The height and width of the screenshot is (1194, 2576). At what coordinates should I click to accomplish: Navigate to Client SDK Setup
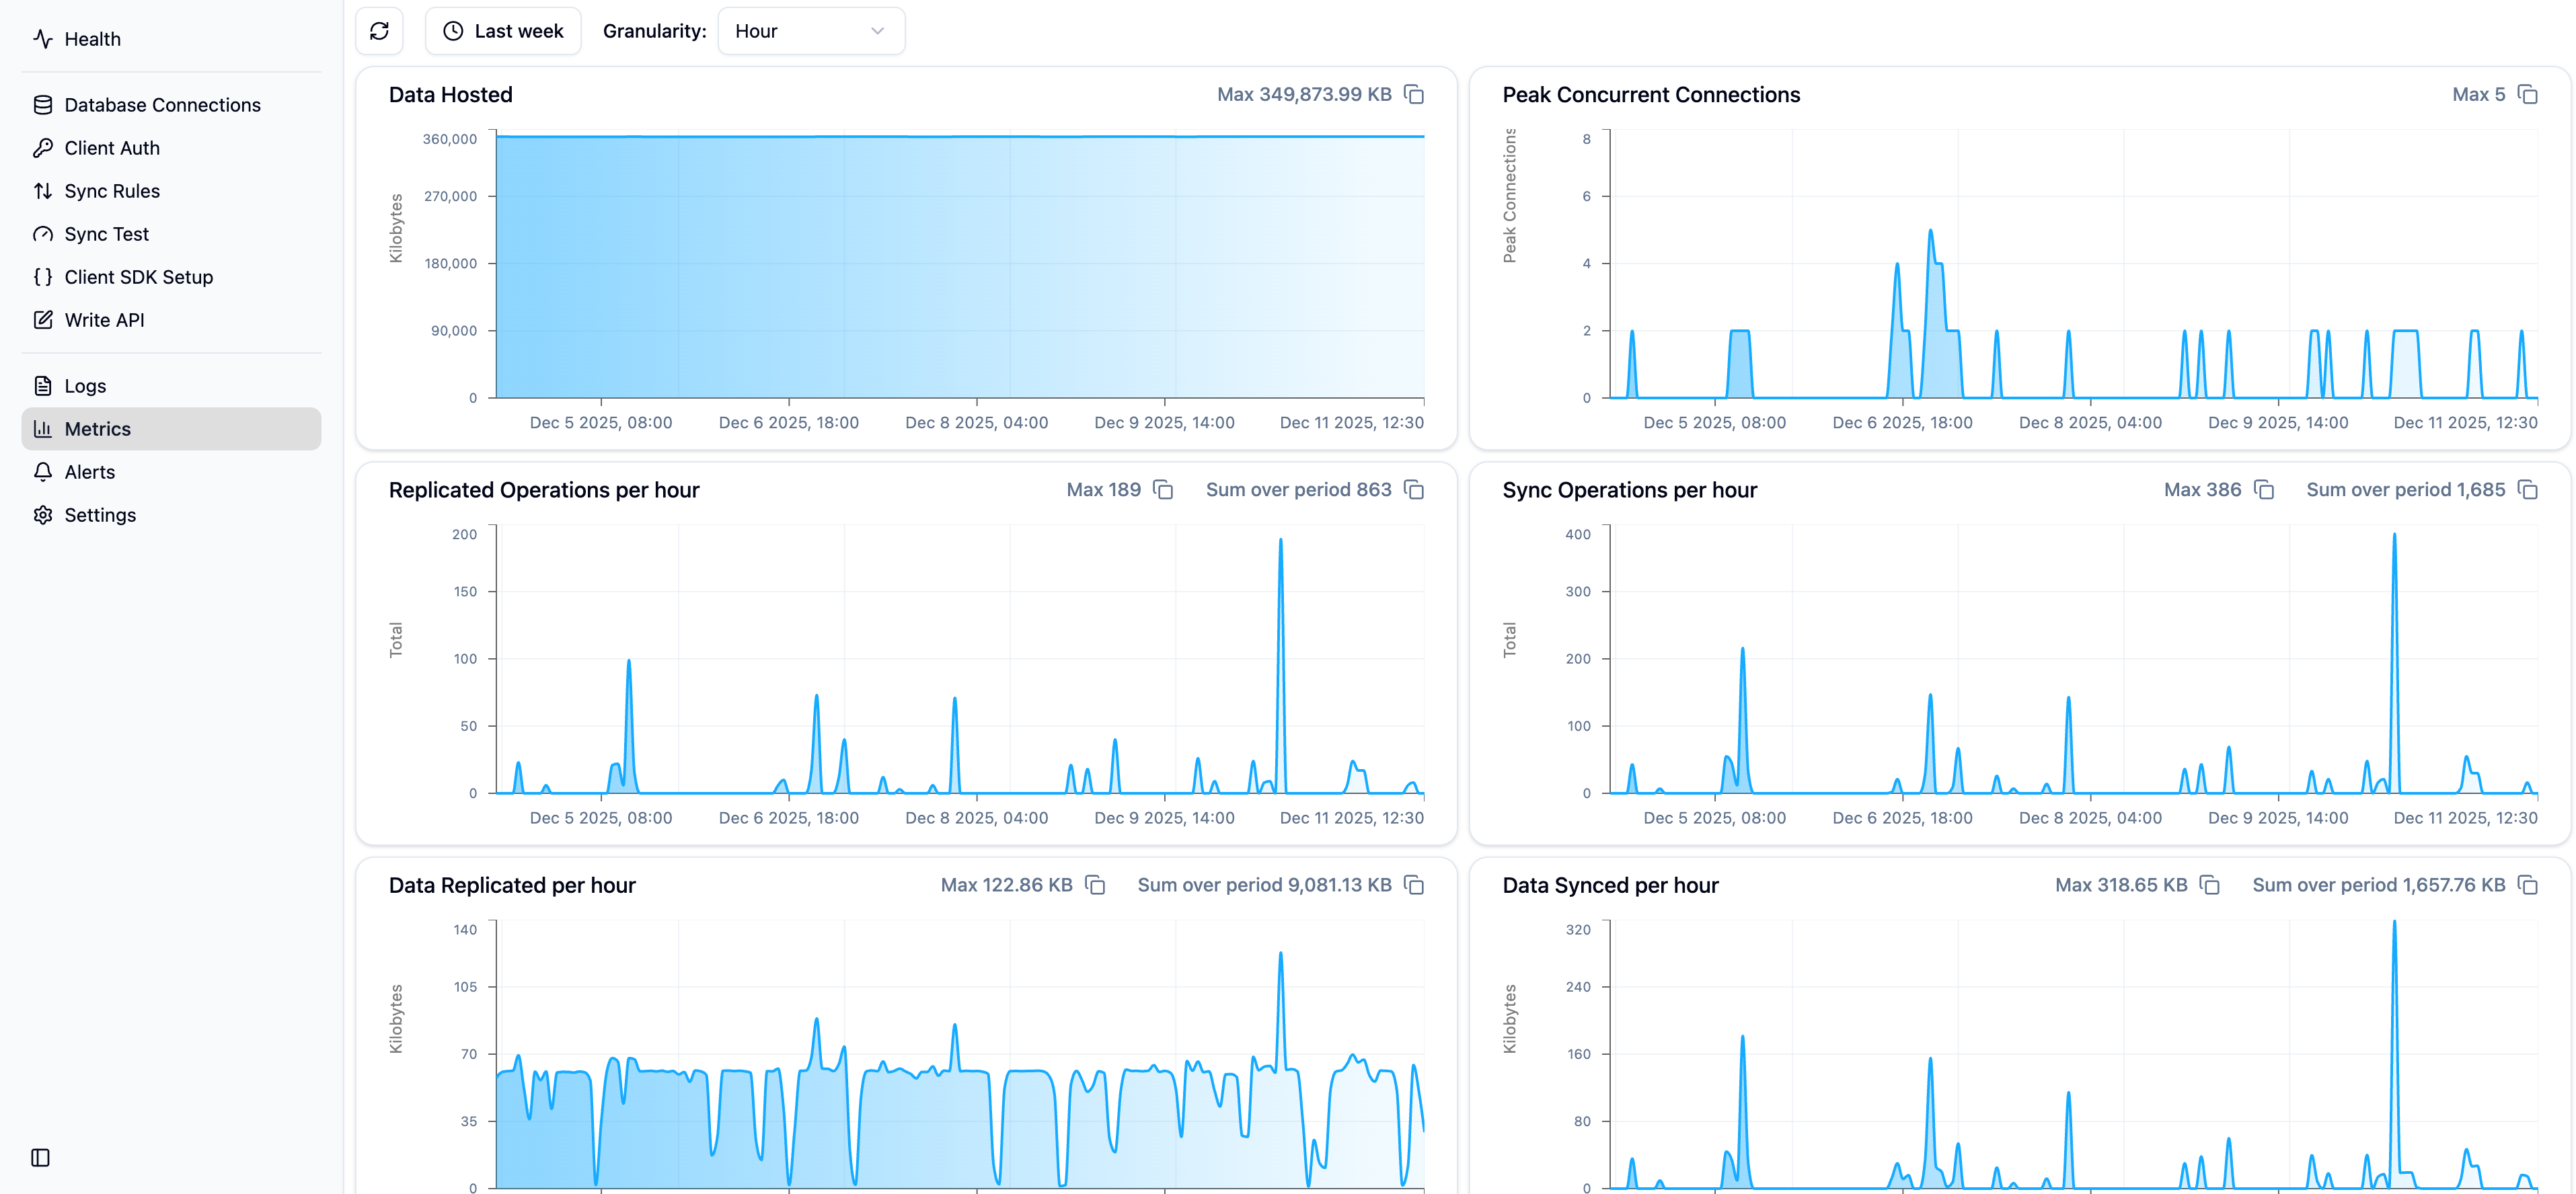(138, 277)
